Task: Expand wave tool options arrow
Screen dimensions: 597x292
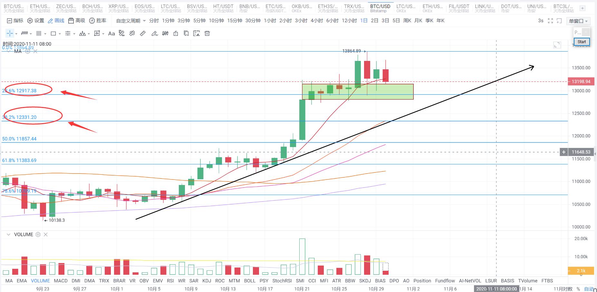Action: point(89,34)
